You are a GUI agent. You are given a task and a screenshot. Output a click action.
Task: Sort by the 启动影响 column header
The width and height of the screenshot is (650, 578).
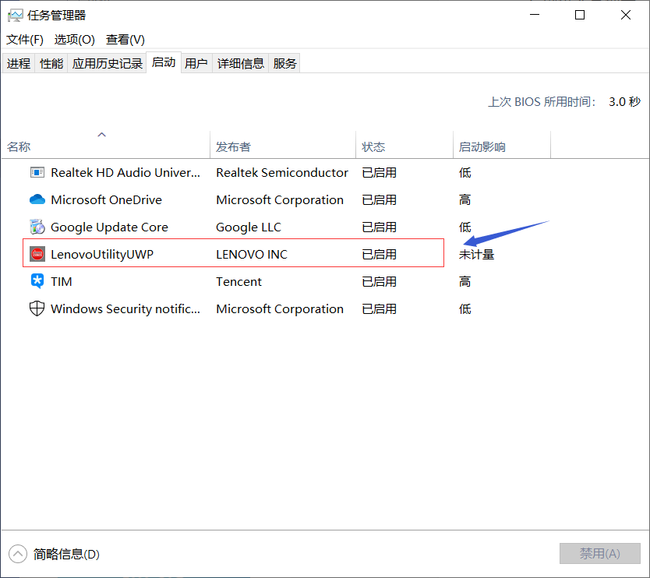pyautogui.click(x=502, y=145)
